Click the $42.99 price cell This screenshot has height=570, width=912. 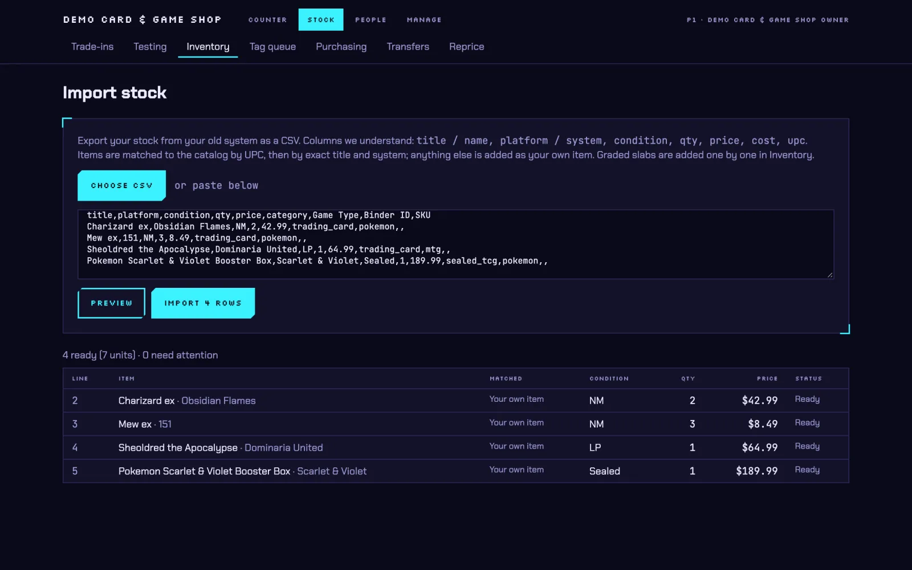[x=760, y=401]
